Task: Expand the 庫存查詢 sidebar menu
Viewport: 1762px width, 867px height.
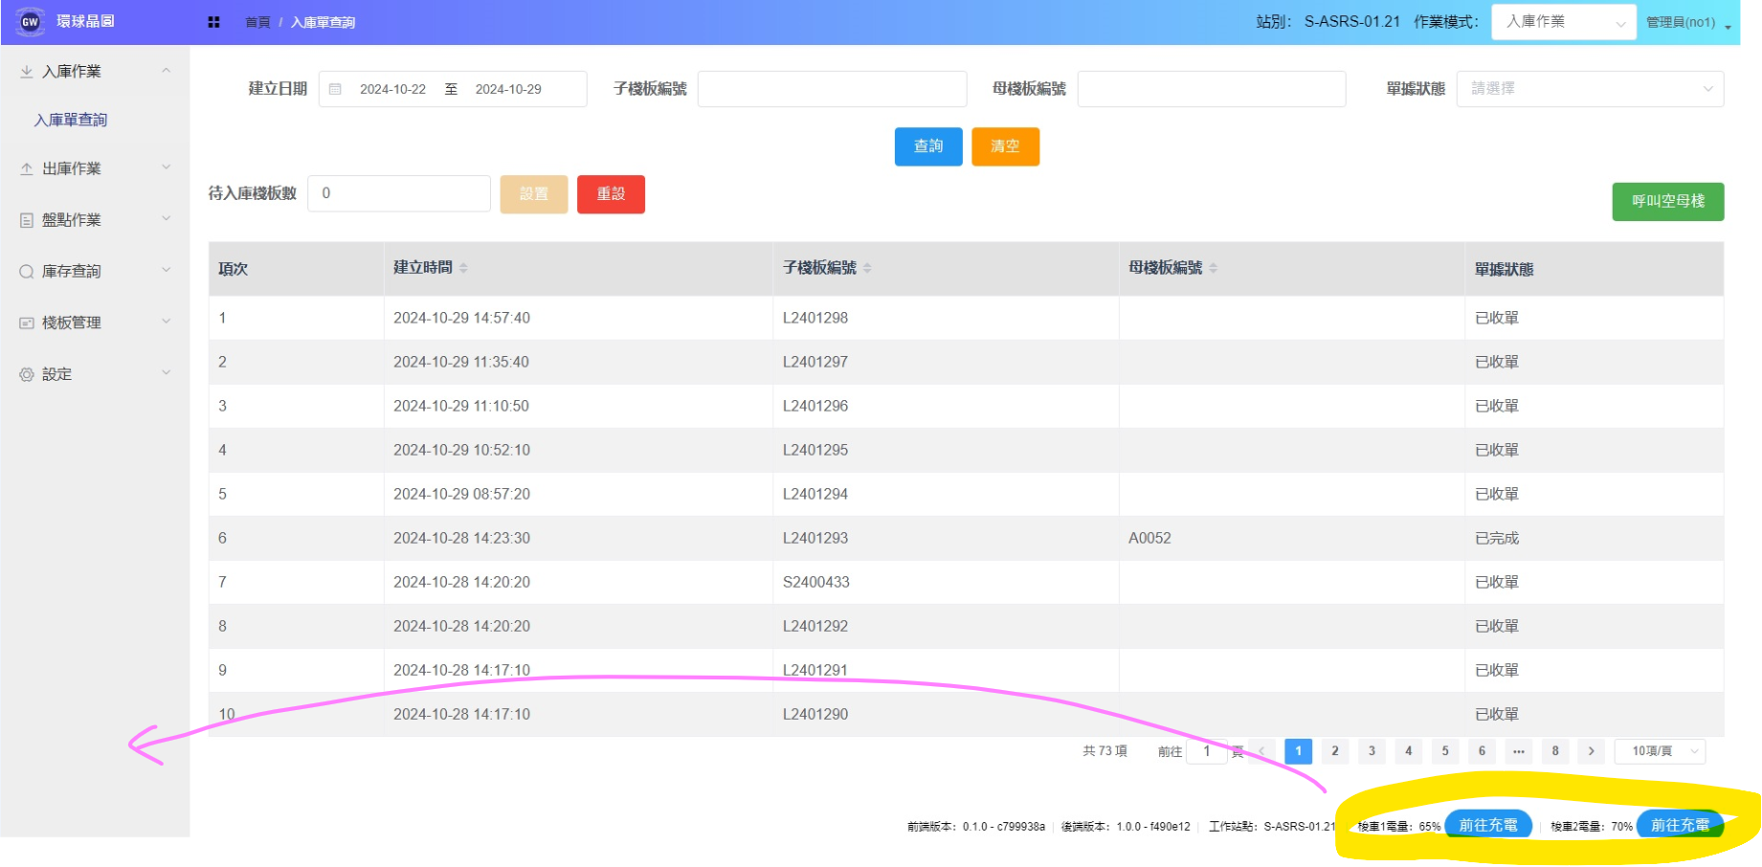Action: pyautogui.click(x=94, y=272)
